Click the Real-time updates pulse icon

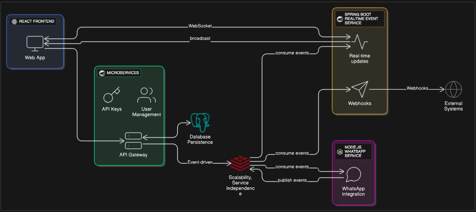(359, 41)
